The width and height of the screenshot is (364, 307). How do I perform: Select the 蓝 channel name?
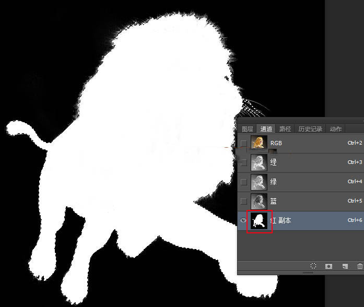click(x=273, y=201)
